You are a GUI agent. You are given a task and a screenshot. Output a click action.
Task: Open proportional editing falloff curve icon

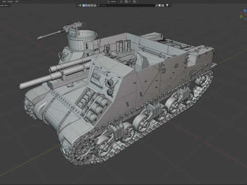[x=138, y=2]
